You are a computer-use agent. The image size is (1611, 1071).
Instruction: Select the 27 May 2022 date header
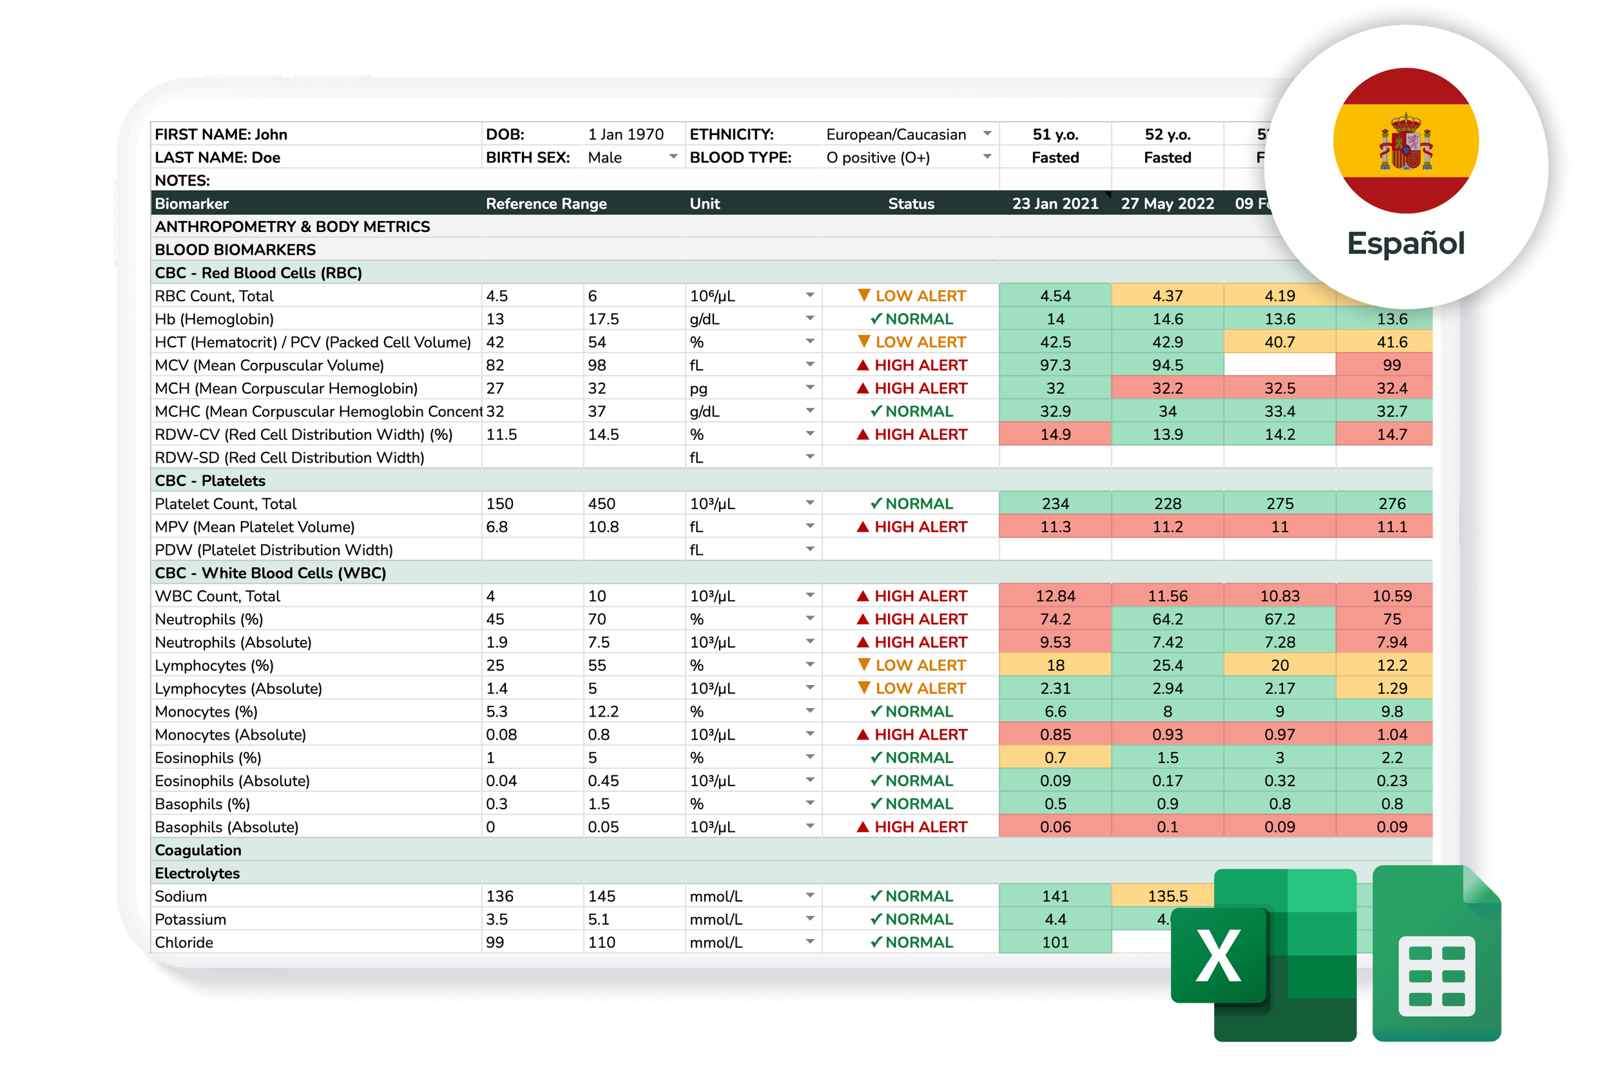point(1167,204)
